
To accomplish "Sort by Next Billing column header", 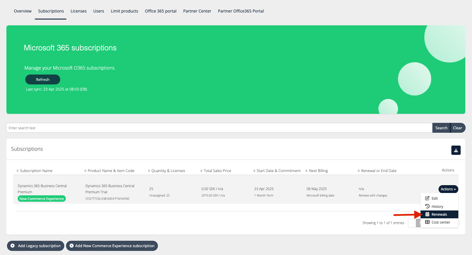I will coord(318,171).
